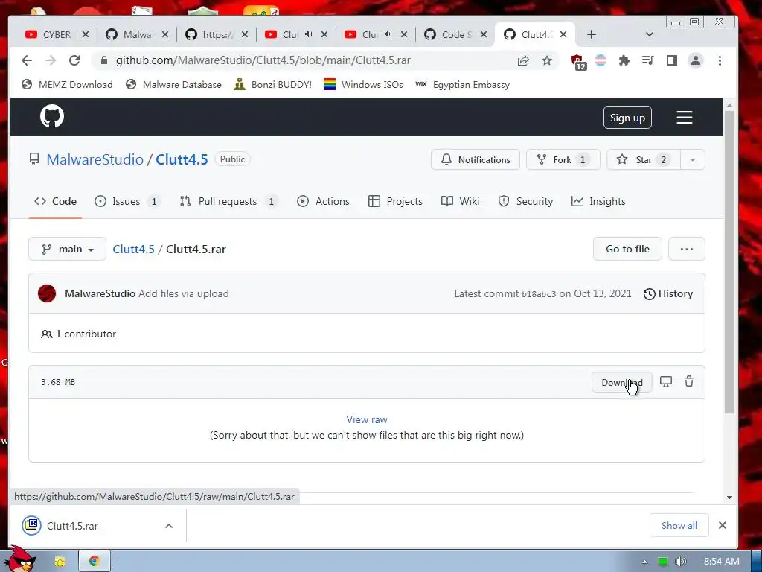Open the hamburger menu in GitHub header
The height and width of the screenshot is (572, 762).
685,117
